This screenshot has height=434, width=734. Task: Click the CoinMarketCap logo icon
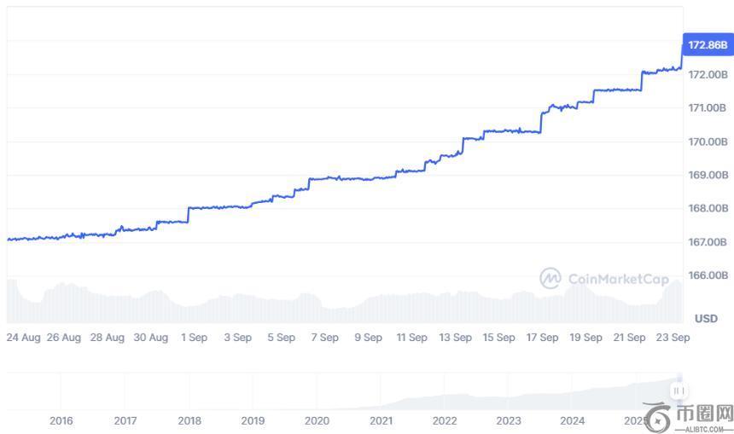click(x=550, y=278)
